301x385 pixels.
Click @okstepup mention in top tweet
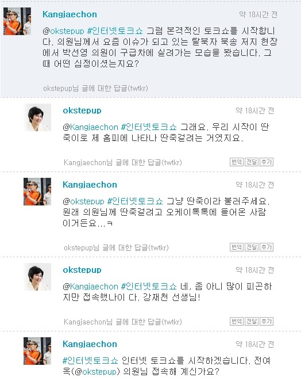tap(63, 31)
